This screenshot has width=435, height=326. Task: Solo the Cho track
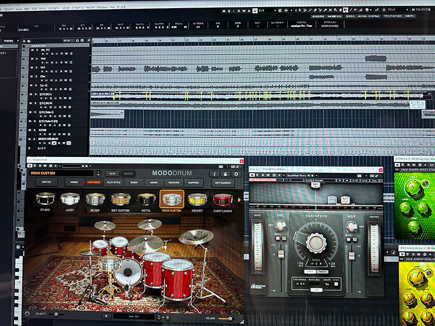tap(36, 77)
